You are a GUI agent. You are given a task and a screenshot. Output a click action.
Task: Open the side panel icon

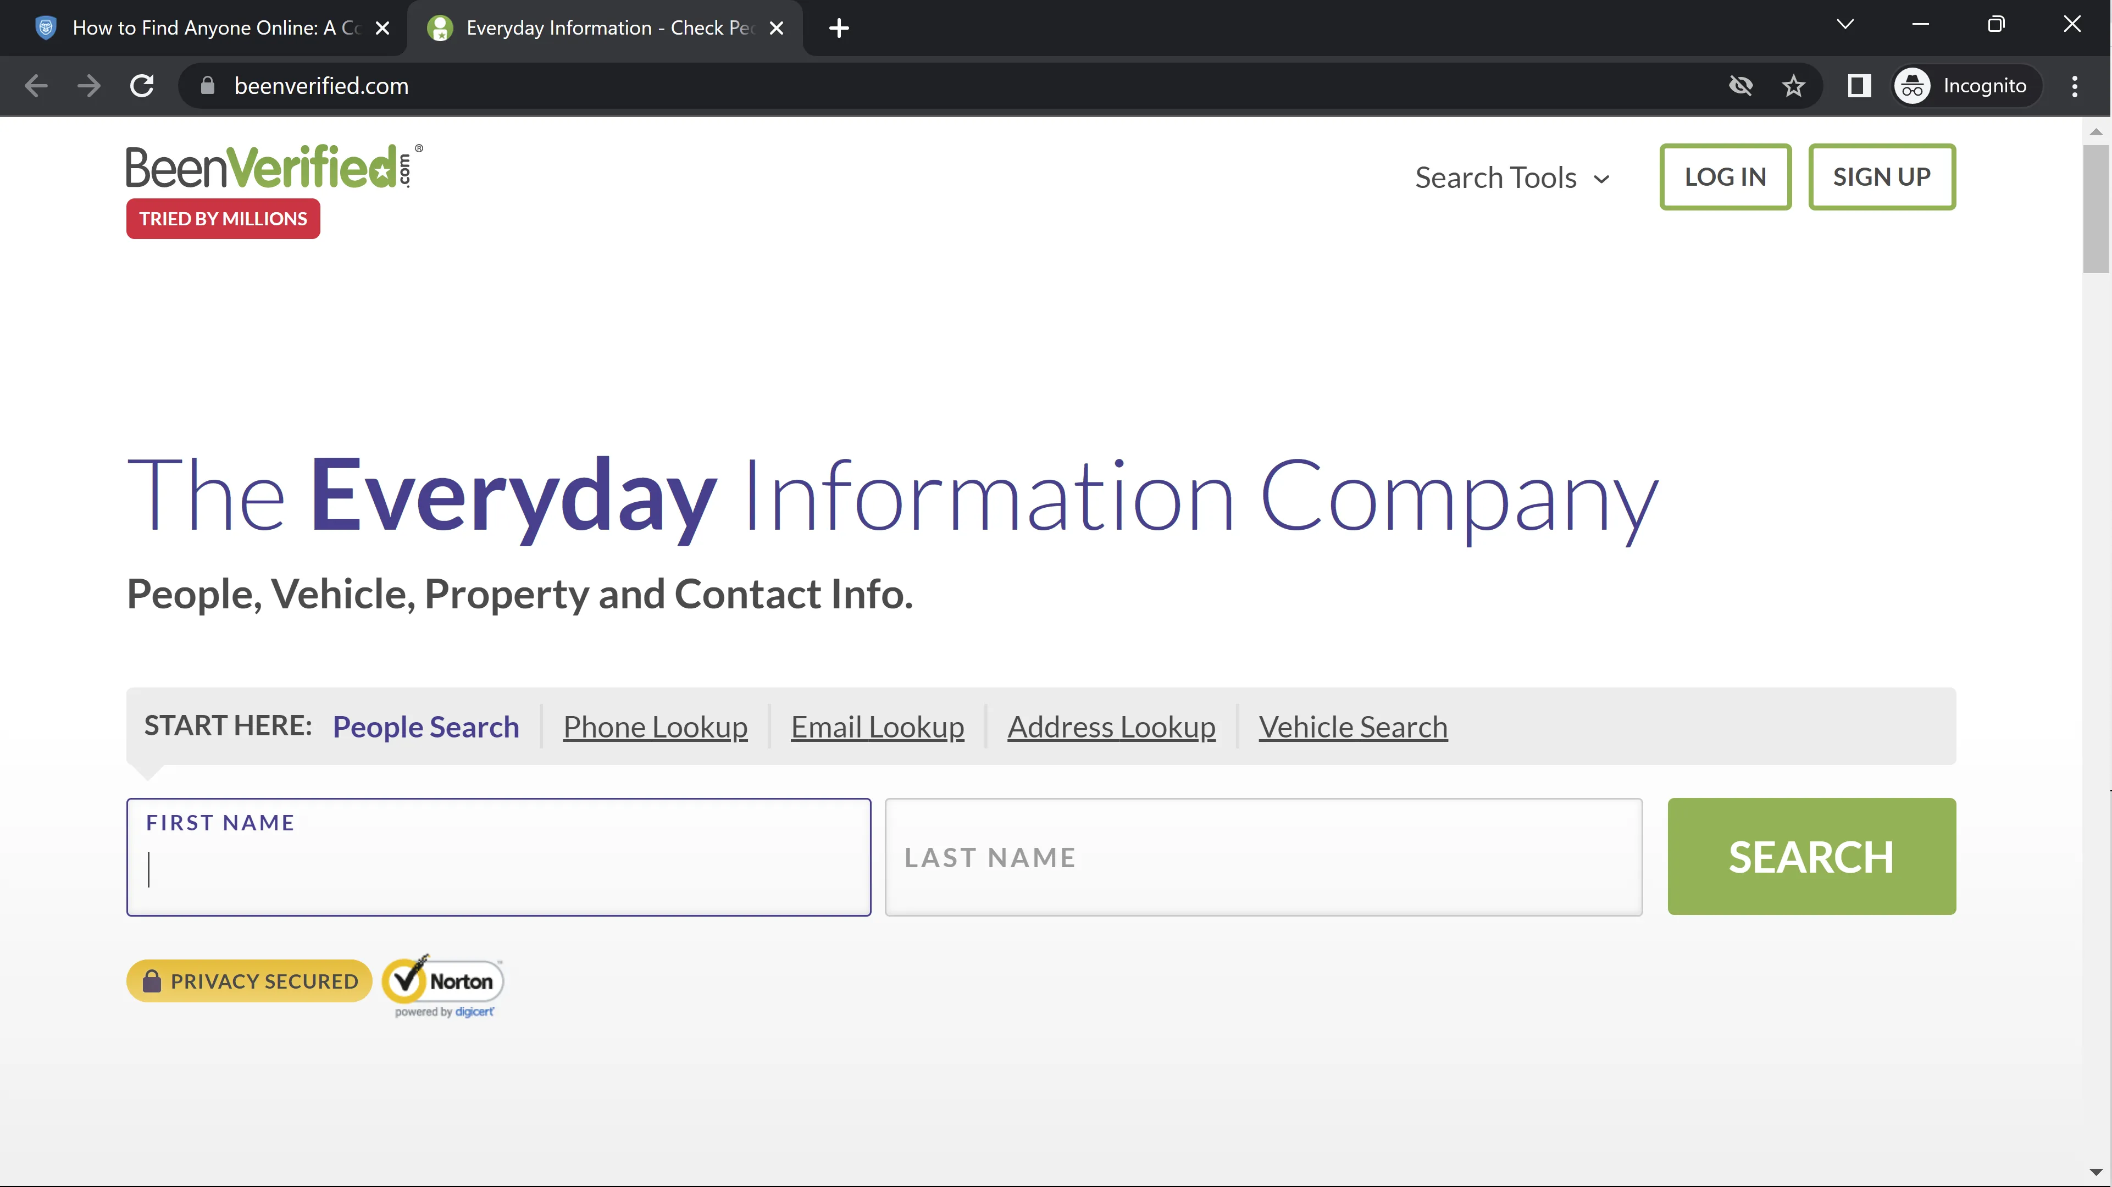point(1859,86)
